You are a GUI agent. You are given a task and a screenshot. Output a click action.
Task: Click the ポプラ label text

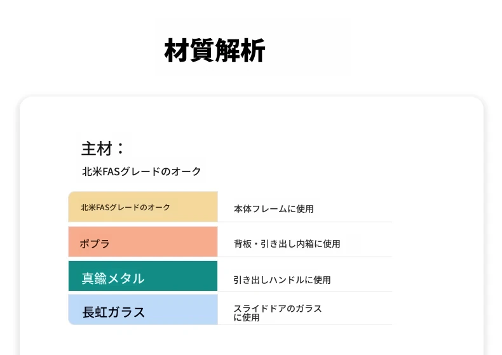click(x=95, y=243)
